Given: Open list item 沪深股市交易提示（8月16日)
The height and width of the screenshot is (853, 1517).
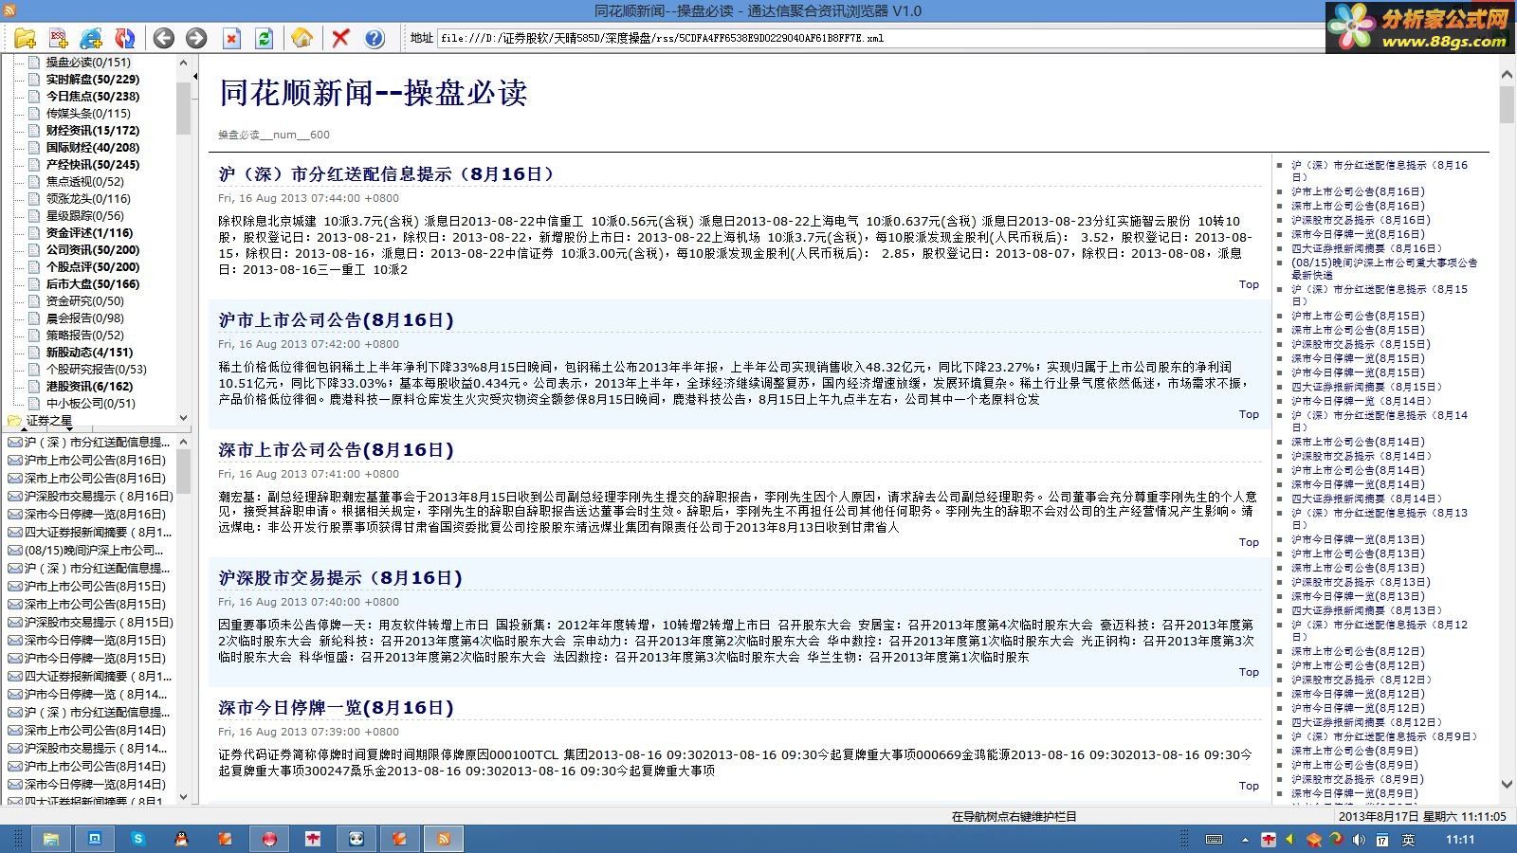Looking at the screenshot, I should [x=99, y=497].
